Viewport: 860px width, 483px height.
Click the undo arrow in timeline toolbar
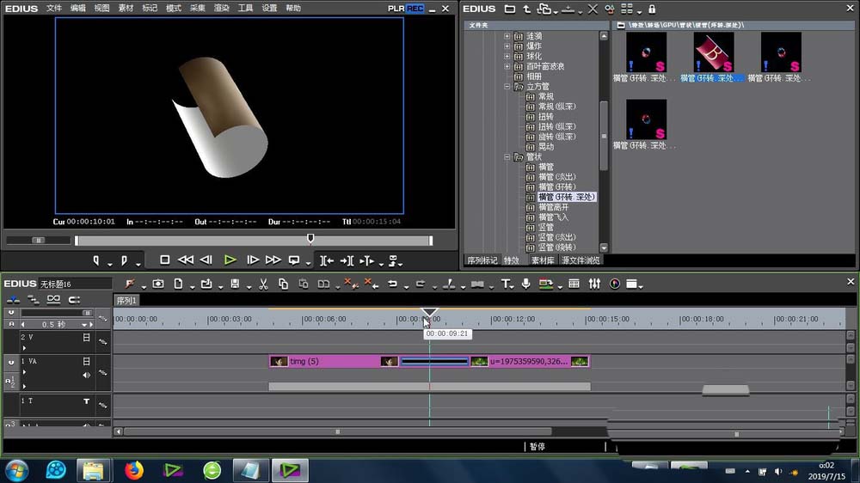click(392, 284)
